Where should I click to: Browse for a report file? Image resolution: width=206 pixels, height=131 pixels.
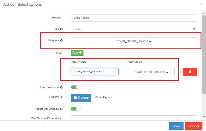pyautogui.click(x=81, y=98)
